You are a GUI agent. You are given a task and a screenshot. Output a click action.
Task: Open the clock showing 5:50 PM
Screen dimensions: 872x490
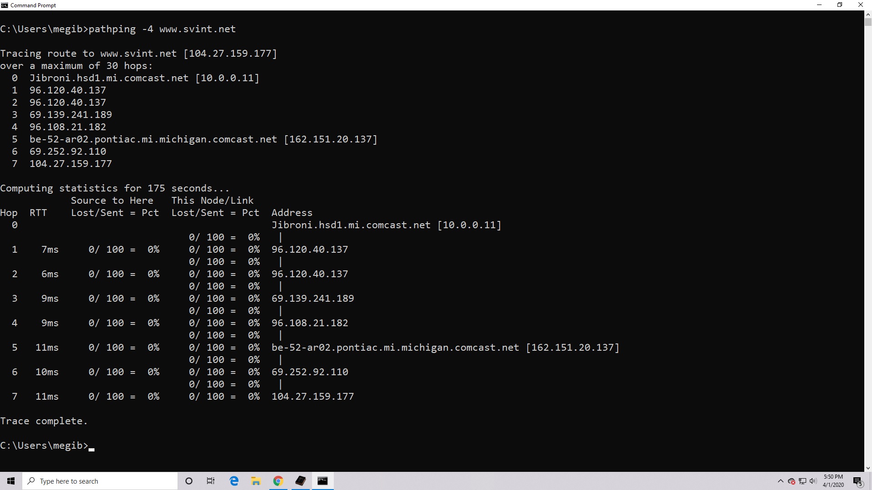coord(833,481)
